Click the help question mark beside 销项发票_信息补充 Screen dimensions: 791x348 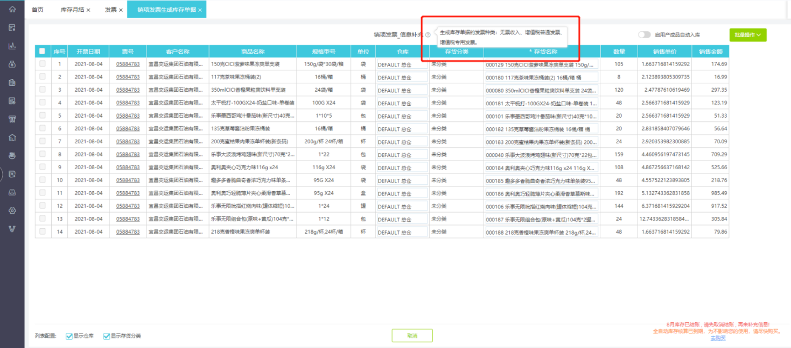click(428, 35)
